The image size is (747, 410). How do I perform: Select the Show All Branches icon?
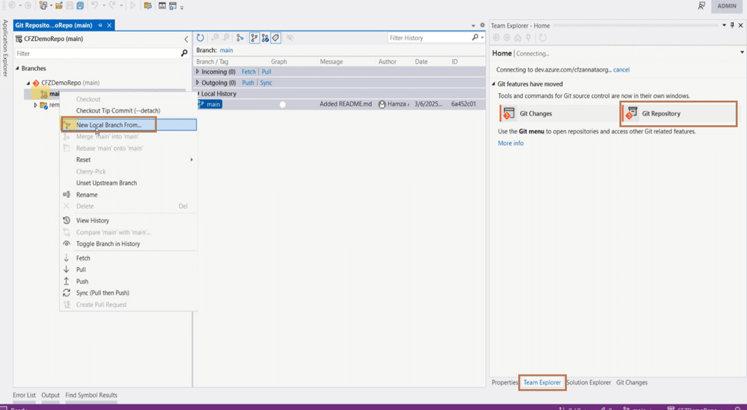(x=254, y=38)
